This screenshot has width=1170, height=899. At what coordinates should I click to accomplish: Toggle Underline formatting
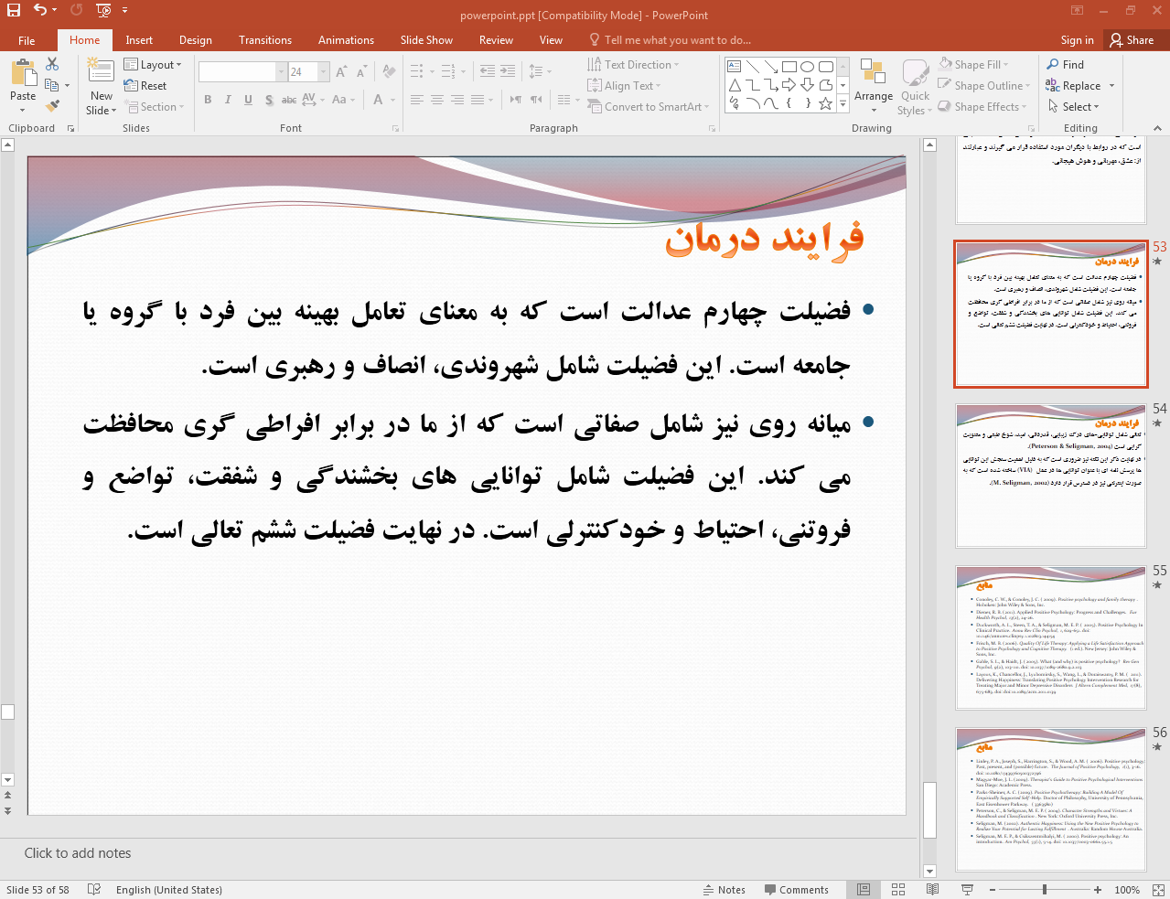pos(248,100)
